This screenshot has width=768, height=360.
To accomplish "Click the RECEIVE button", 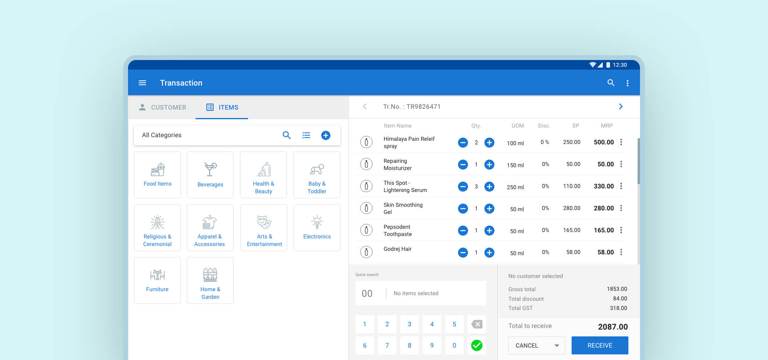I will tap(600, 345).
